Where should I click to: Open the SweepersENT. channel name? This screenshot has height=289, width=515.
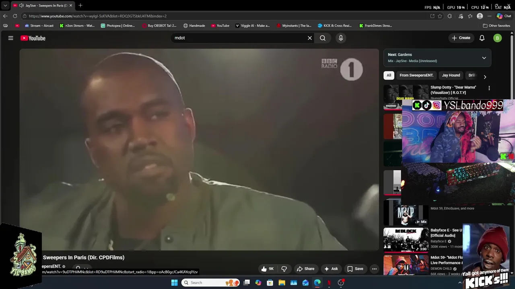pyautogui.click(x=51, y=267)
